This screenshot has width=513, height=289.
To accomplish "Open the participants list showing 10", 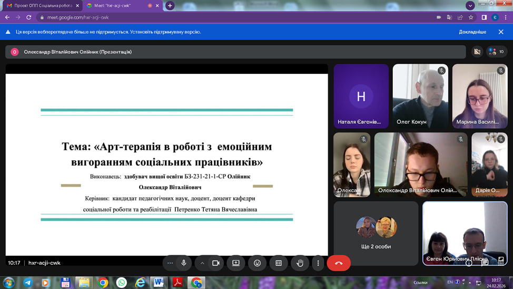I will tap(496, 52).
